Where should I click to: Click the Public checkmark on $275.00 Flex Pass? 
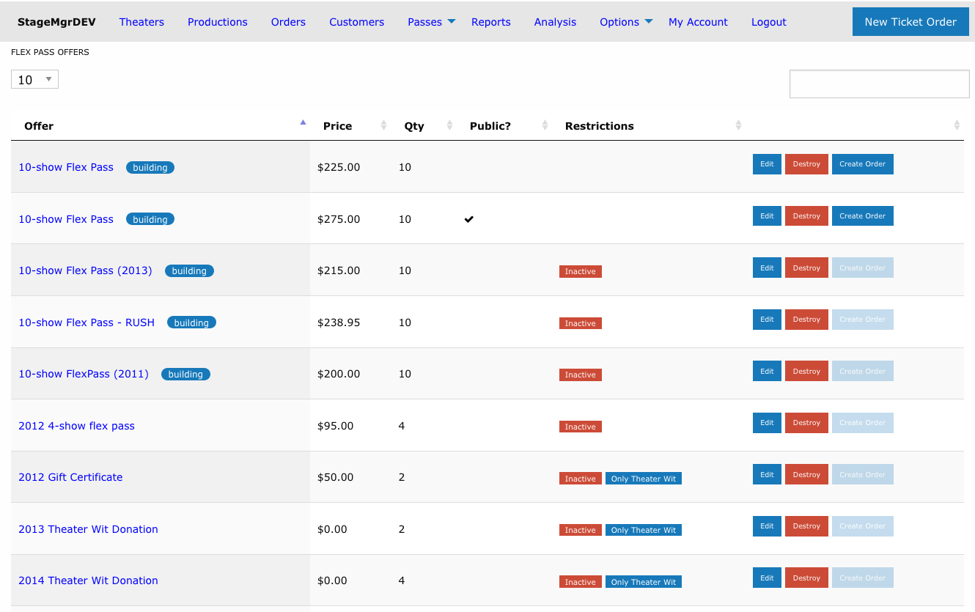pyautogui.click(x=469, y=219)
